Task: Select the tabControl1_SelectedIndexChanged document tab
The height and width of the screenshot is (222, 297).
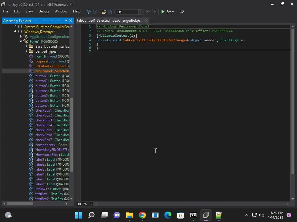Action: 110,21
